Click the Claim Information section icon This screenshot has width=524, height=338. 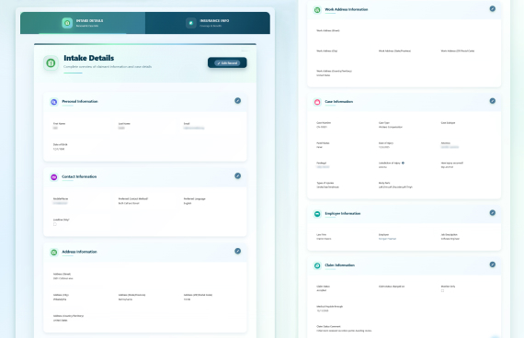click(317, 265)
